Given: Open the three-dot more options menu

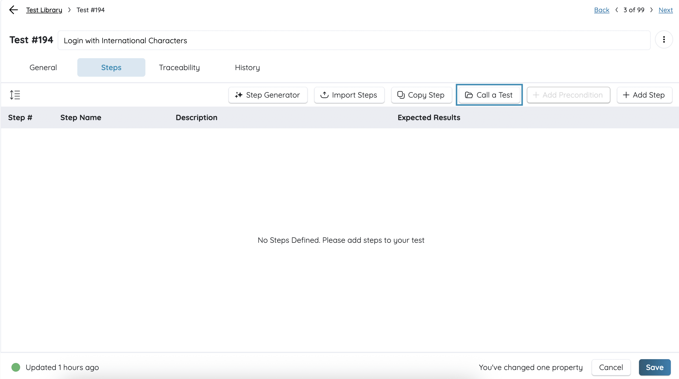Looking at the screenshot, I should [x=664, y=40].
